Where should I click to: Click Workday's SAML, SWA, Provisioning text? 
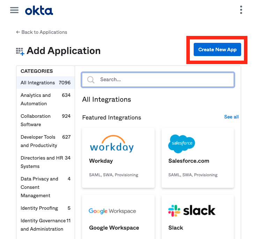tap(114, 175)
